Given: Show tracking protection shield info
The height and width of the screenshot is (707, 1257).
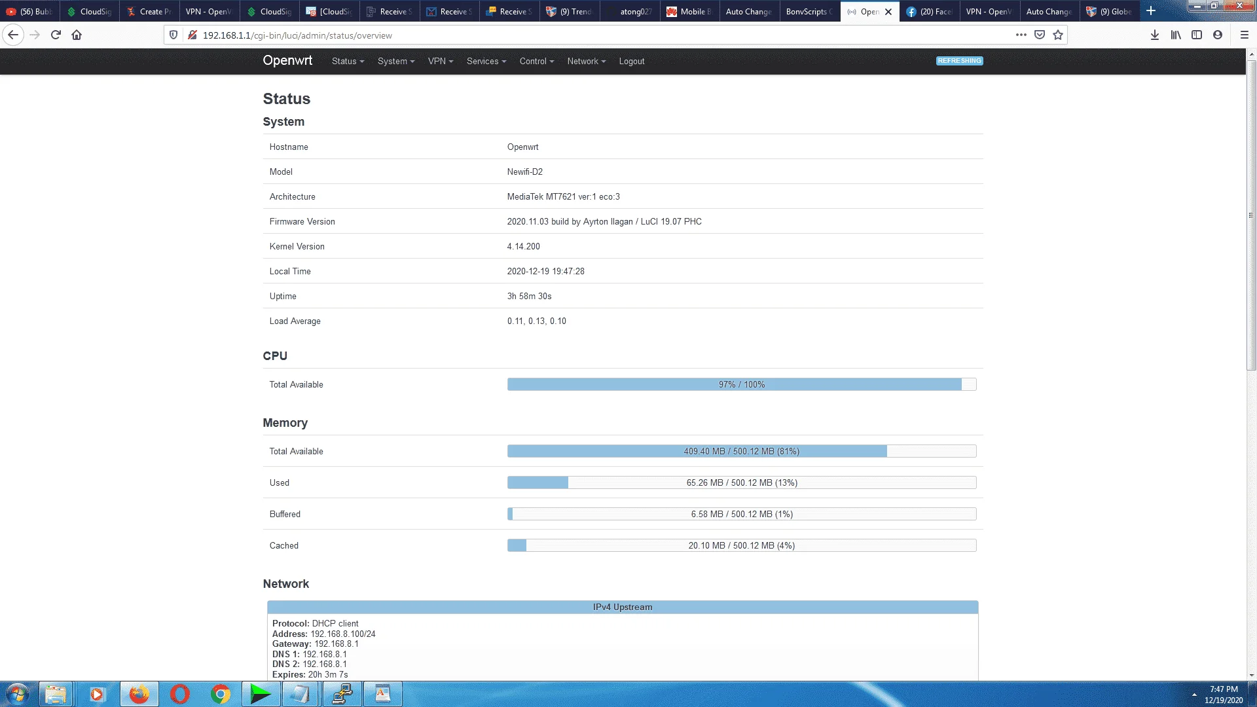Looking at the screenshot, I should point(173,35).
